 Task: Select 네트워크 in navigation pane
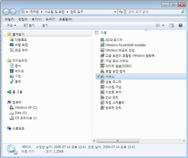pyautogui.click(x=16, y=128)
